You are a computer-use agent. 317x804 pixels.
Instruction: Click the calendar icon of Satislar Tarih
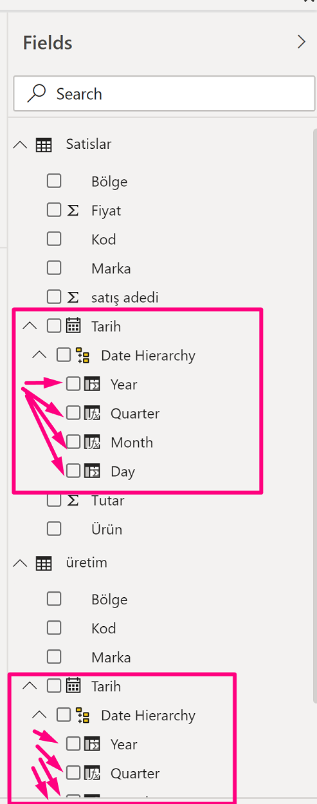(x=73, y=326)
